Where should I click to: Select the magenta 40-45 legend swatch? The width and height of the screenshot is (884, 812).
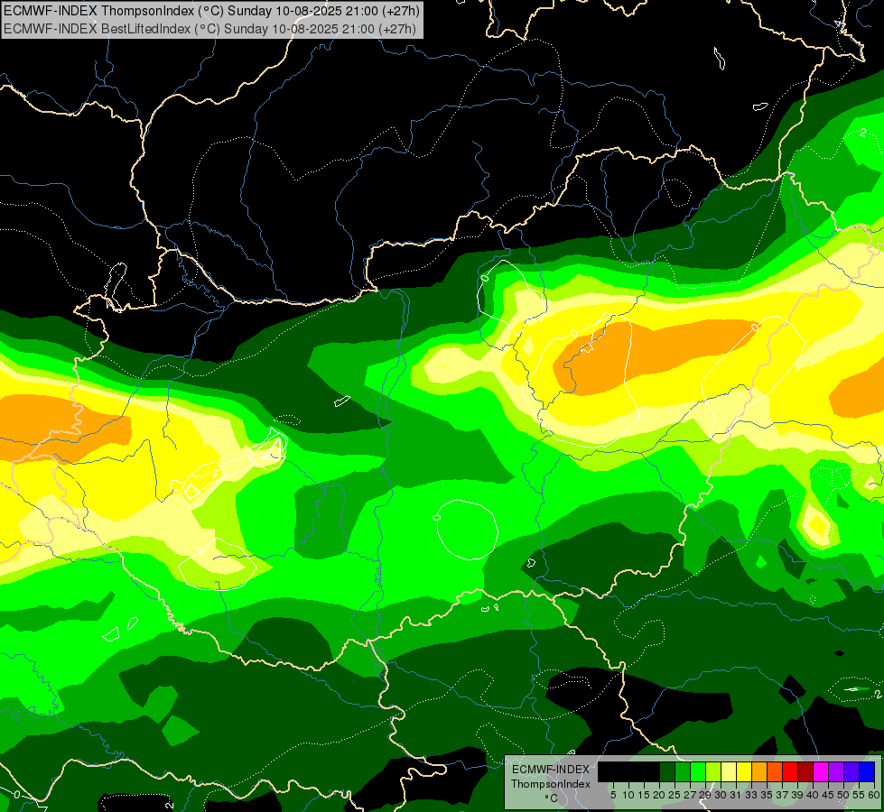coord(820,771)
